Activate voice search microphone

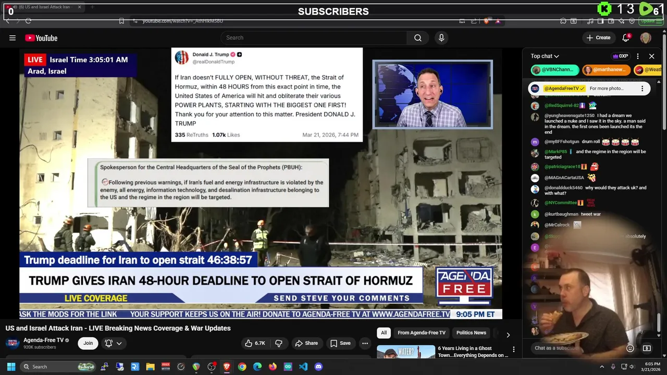(x=441, y=37)
